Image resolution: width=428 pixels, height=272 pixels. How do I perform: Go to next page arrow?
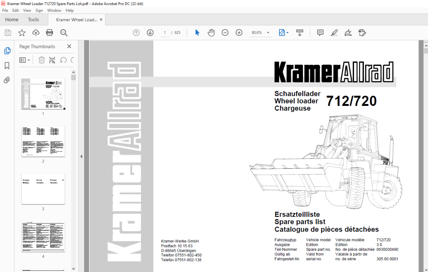(150, 33)
